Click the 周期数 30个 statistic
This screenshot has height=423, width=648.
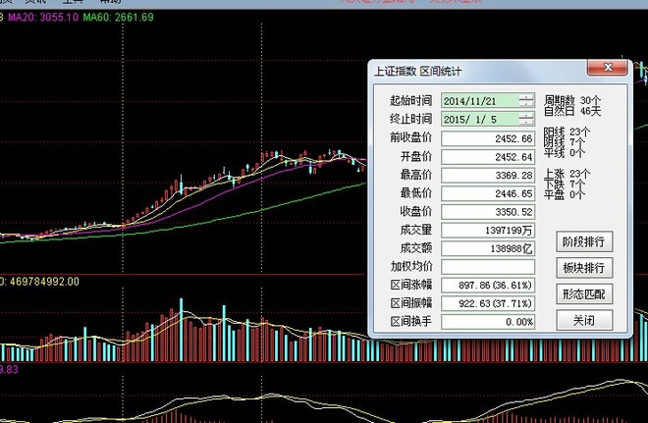click(572, 100)
